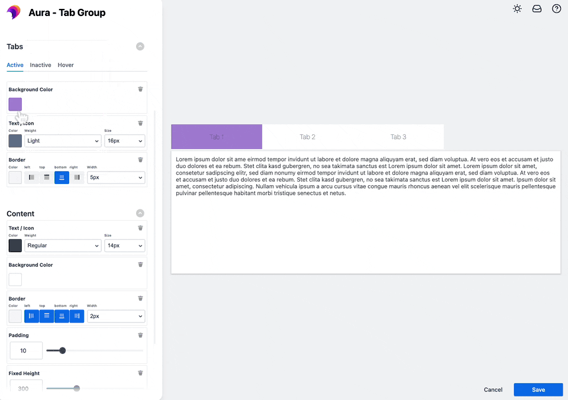Disable the top border in Content section

tap(46, 316)
